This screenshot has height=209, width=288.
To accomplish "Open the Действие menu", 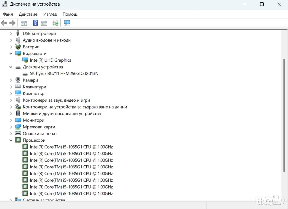I will pyautogui.click(x=28, y=14).
